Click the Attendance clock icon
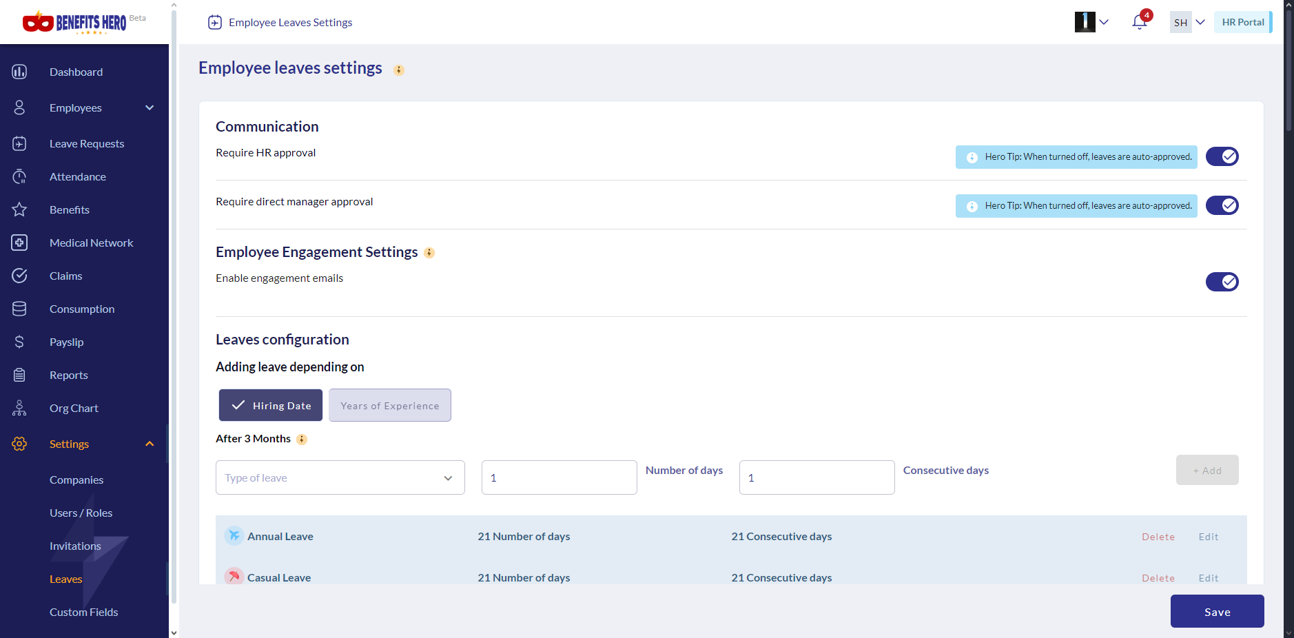 (19, 176)
